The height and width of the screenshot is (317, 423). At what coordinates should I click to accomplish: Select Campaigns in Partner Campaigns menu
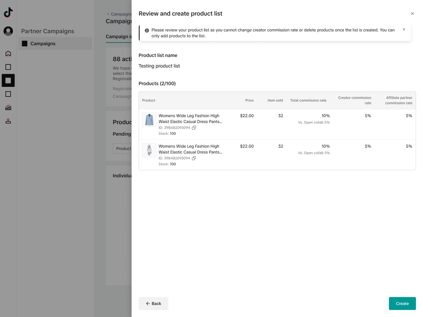click(43, 44)
